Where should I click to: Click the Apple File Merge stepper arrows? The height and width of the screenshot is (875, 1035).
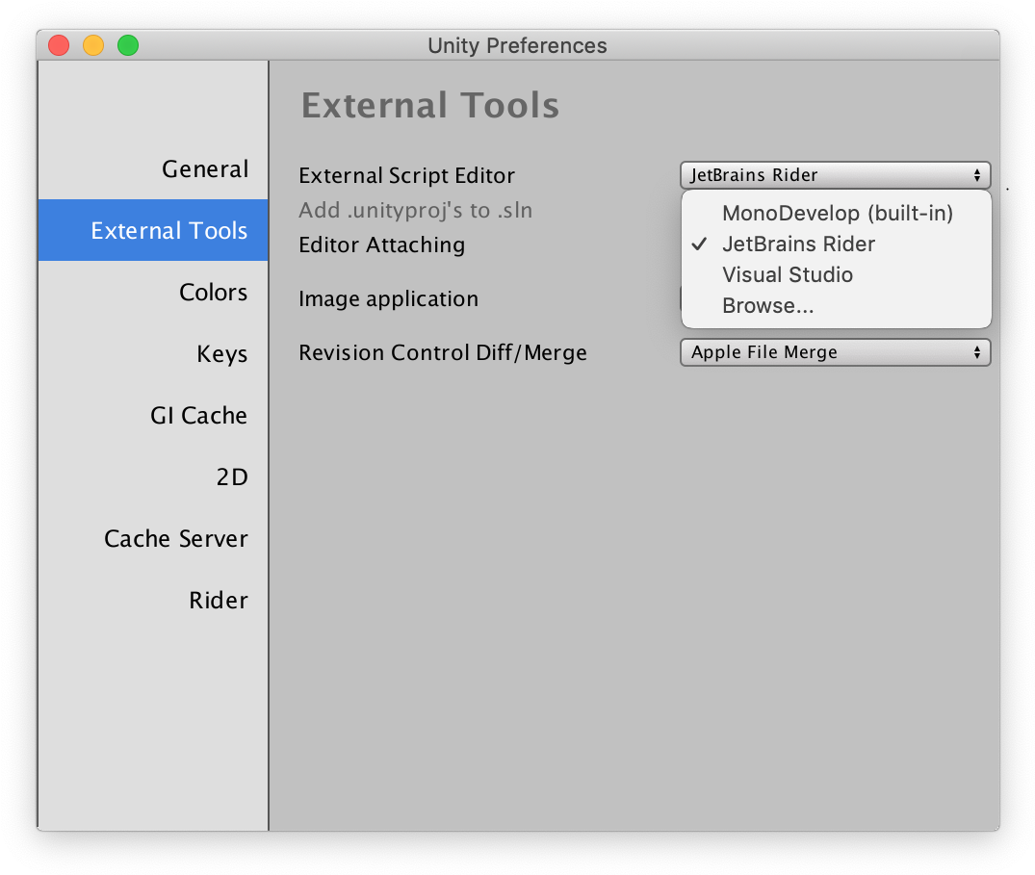[979, 352]
